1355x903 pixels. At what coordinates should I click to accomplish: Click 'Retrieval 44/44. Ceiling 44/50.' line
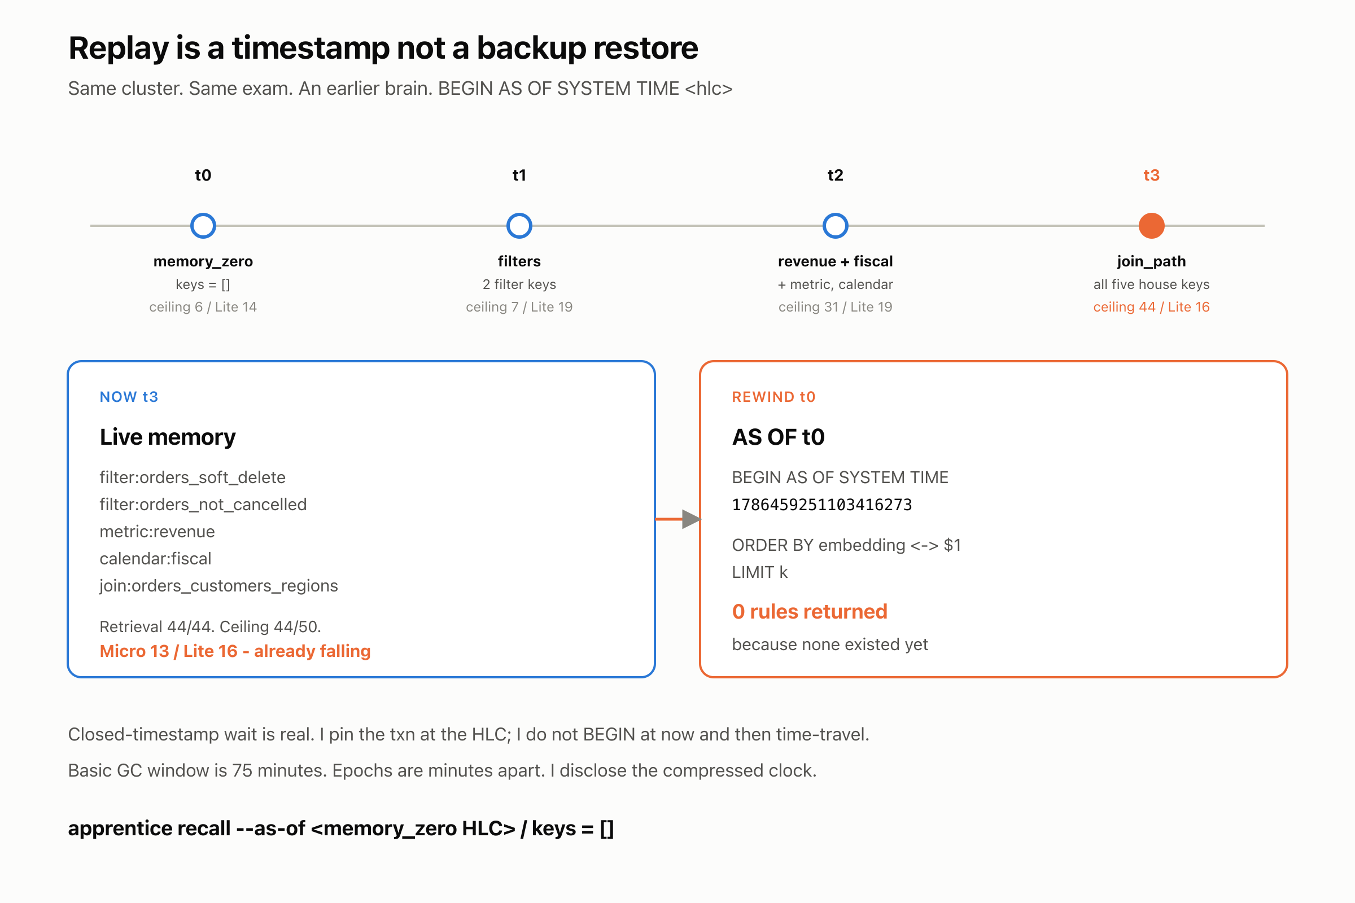pos(210,626)
